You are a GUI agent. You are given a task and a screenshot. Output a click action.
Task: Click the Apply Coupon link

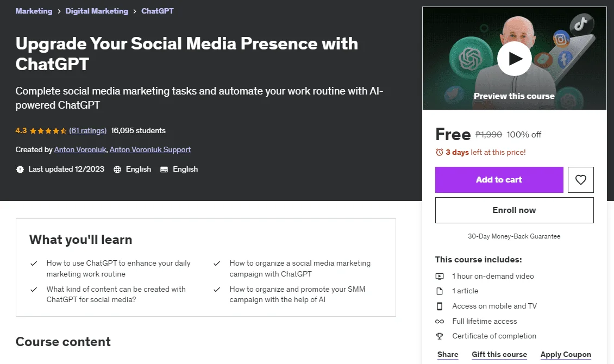566,354
